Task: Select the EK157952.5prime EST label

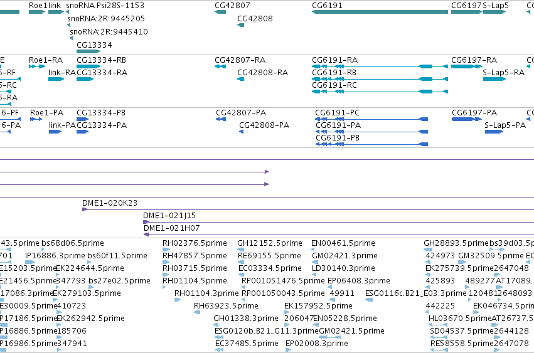Action: tap(318, 306)
